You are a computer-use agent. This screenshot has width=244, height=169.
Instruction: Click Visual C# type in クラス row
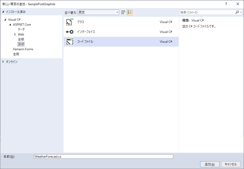click(166, 22)
